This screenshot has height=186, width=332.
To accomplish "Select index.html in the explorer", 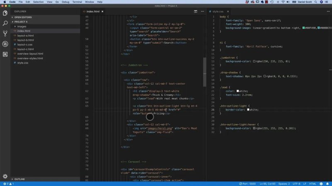I will click(45, 31).
